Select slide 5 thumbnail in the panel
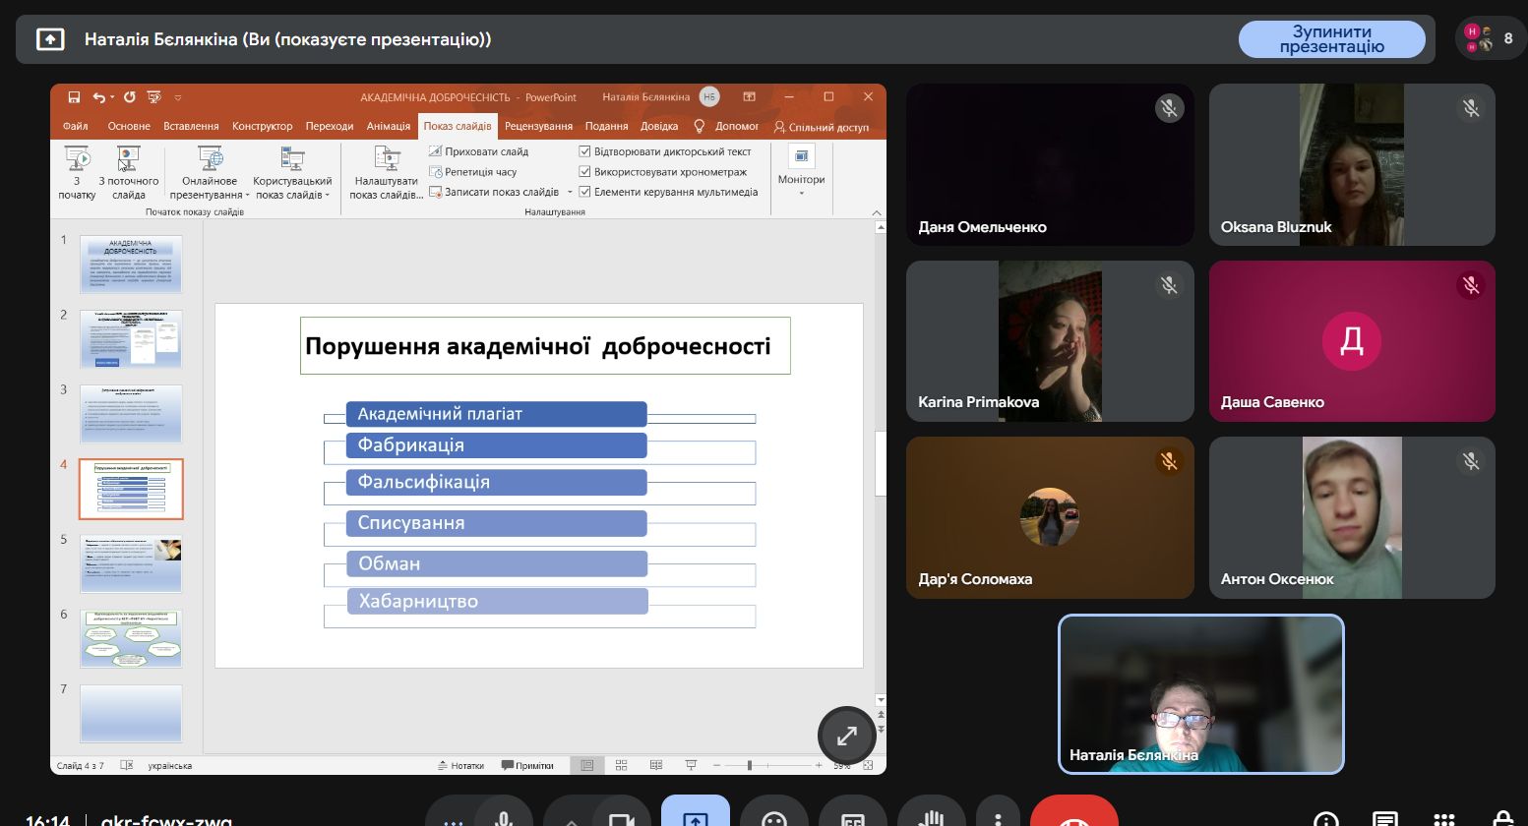Screen dimensions: 1528x826 131,563
